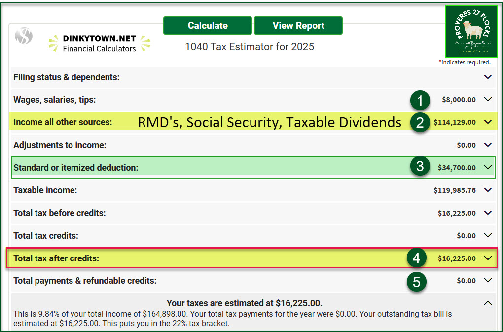
Task: Collapse the estimated taxes summary panel
Action: 488,303
